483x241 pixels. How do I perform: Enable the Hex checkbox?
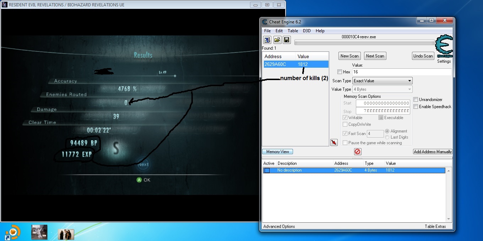340,72
